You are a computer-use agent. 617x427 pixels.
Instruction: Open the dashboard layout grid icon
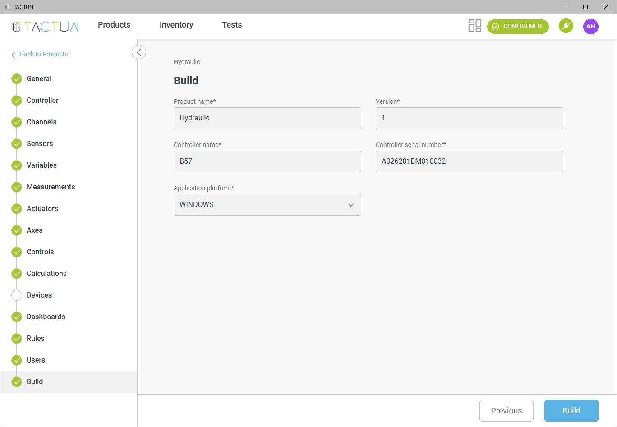click(x=475, y=26)
